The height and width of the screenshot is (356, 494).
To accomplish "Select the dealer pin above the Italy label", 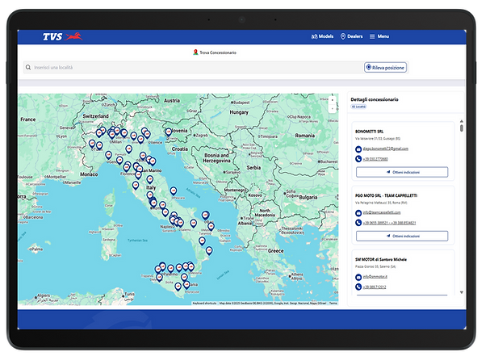I will coord(150,180).
